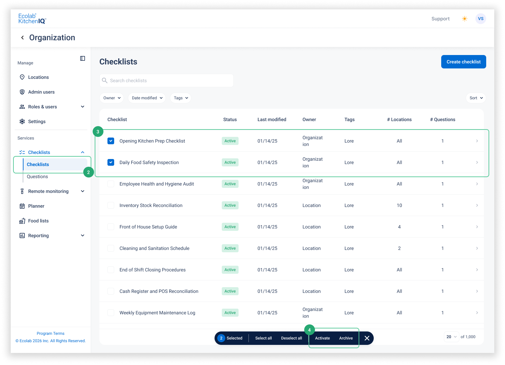Click Create checklist button
The image size is (505, 365).
click(x=463, y=62)
